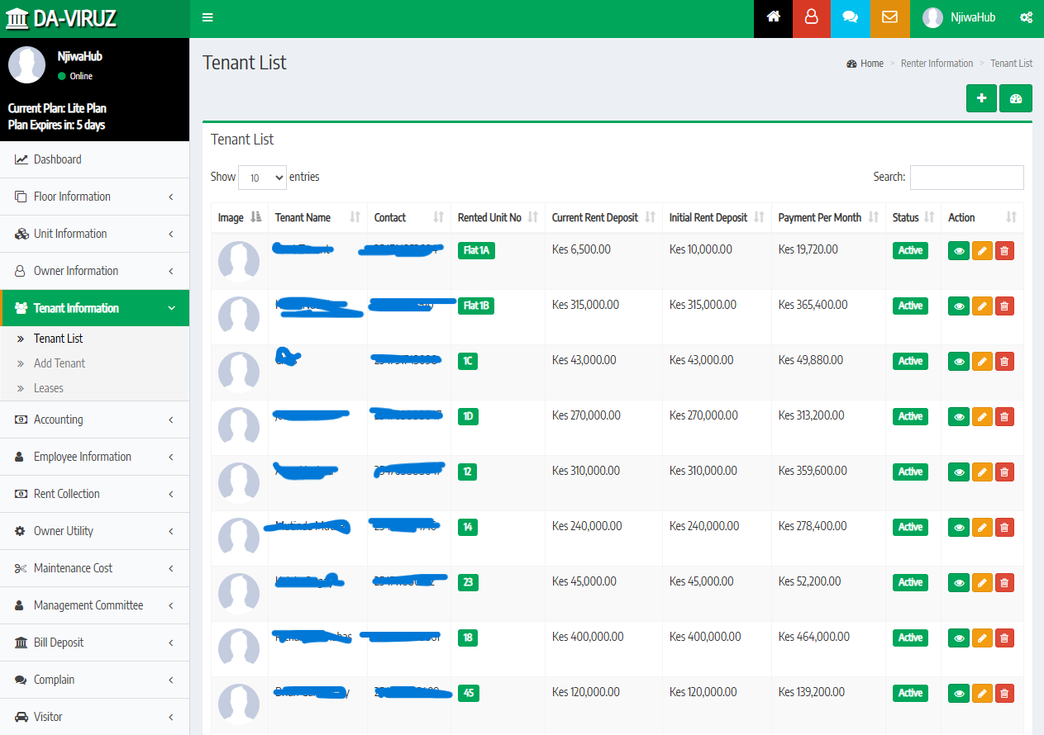The height and width of the screenshot is (735, 1044).
Task: Click the green plus add tenant button
Action: (981, 98)
